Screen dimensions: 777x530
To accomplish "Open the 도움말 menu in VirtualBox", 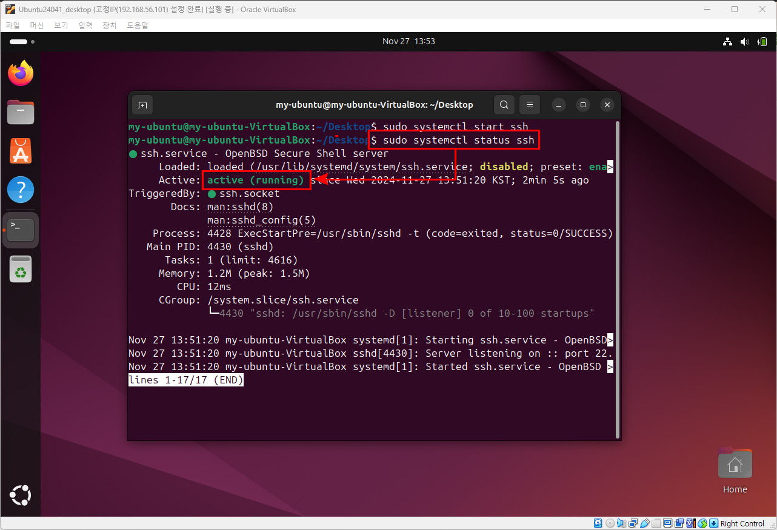I will point(138,25).
